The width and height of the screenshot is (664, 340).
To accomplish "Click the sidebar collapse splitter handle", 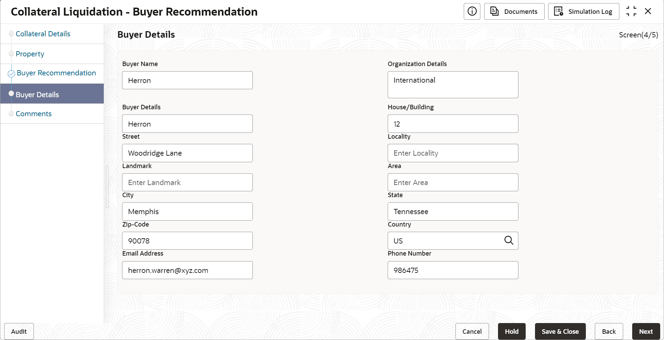I will click(x=107, y=187).
